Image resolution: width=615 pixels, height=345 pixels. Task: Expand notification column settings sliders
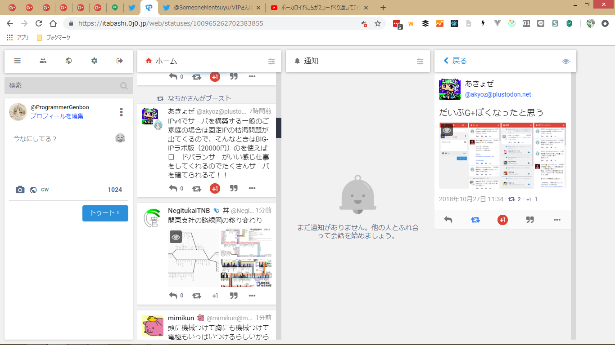pyautogui.click(x=420, y=62)
